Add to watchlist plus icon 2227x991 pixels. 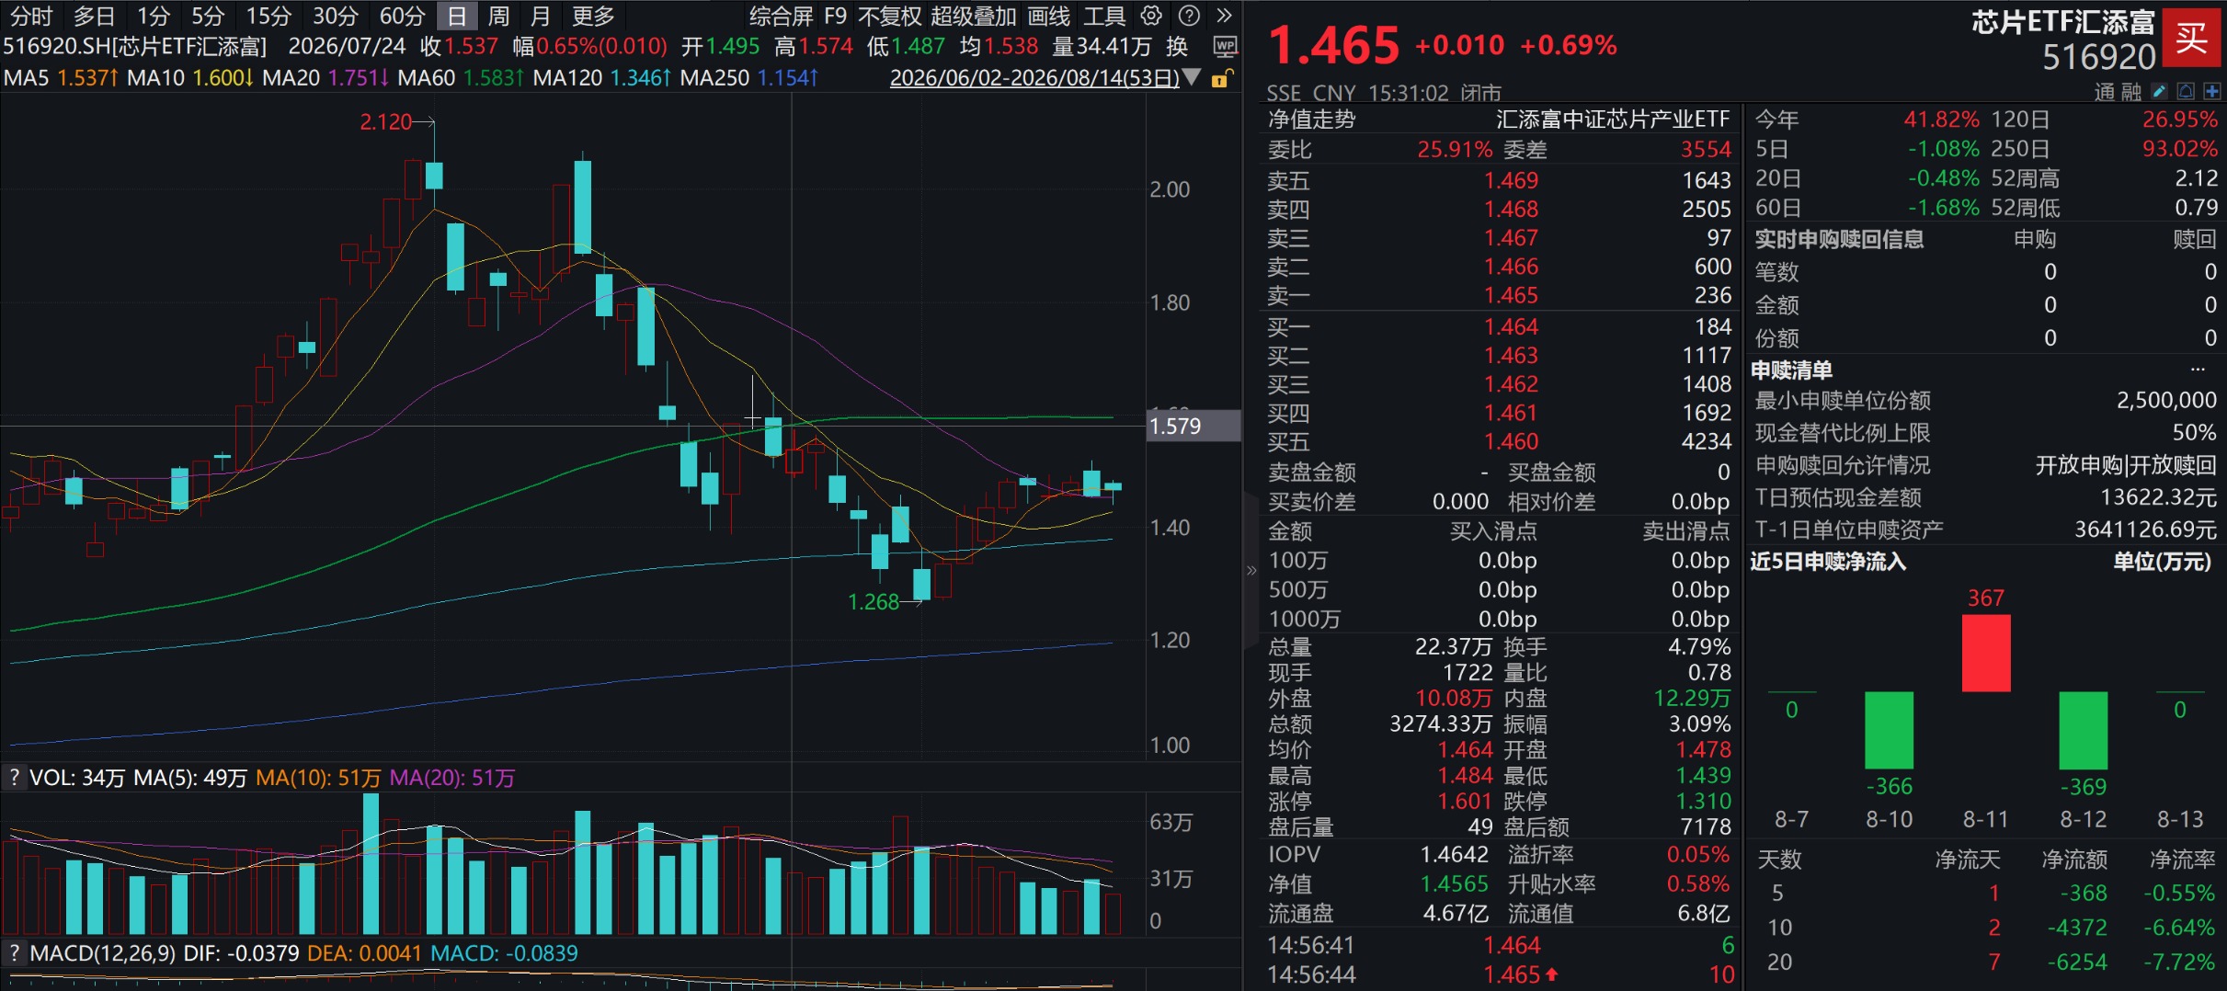(2212, 91)
